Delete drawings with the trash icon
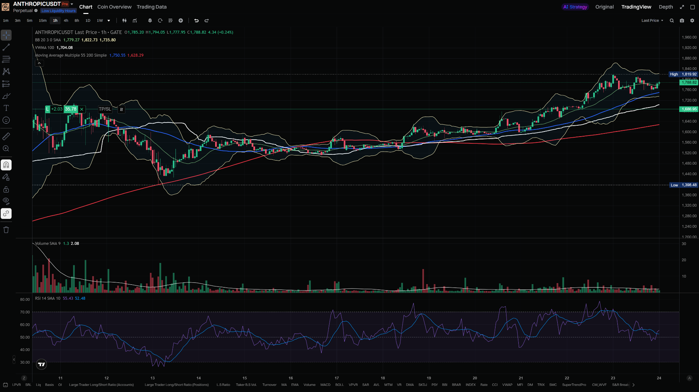The image size is (699, 392). pyautogui.click(x=6, y=230)
